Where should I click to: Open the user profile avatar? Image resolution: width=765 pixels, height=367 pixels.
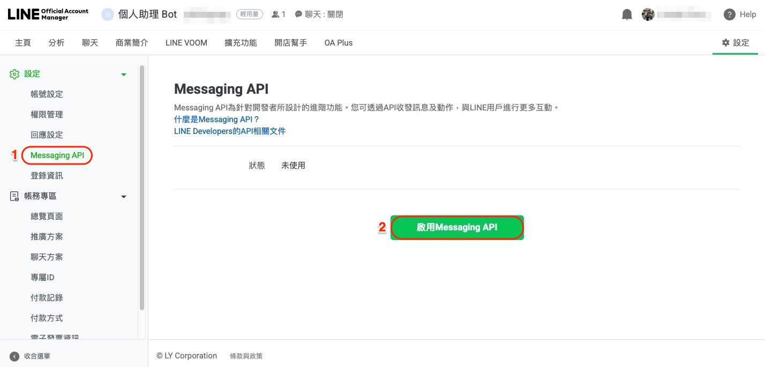pyautogui.click(x=648, y=14)
